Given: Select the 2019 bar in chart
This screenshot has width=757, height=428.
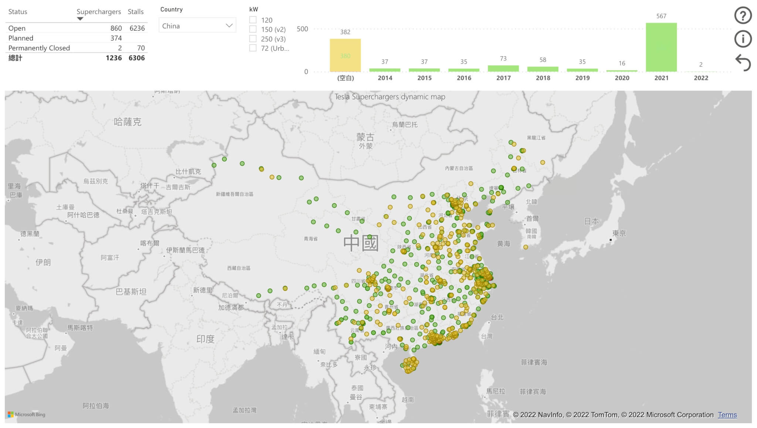Looking at the screenshot, I should (x=582, y=70).
